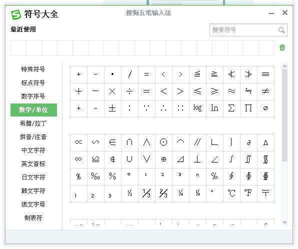Image resolution: width=298 pixels, height=249 pixels.
Task: Insert the ∵ because symbol
Action: point(146,108)
